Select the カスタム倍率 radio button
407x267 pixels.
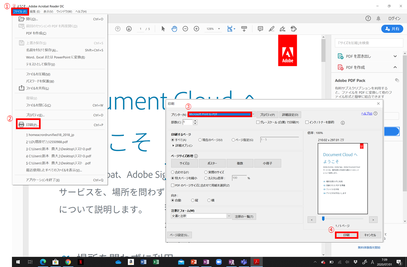206,178
